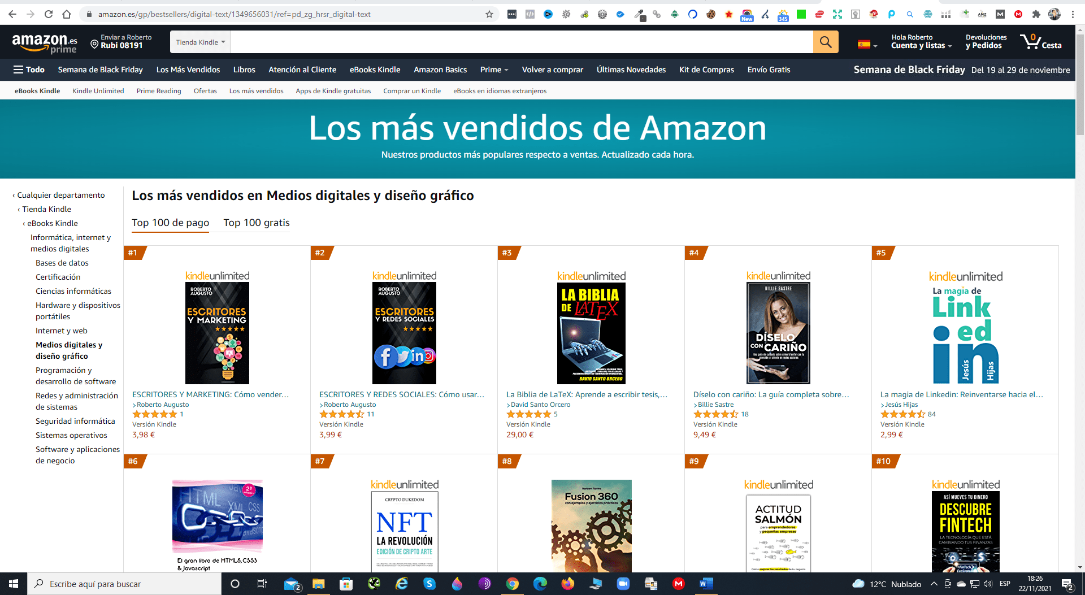Switch to Top 100 gratis tab
This screenshot has width=1085, height=595.
pyautogui.click(x=257, y=223)
